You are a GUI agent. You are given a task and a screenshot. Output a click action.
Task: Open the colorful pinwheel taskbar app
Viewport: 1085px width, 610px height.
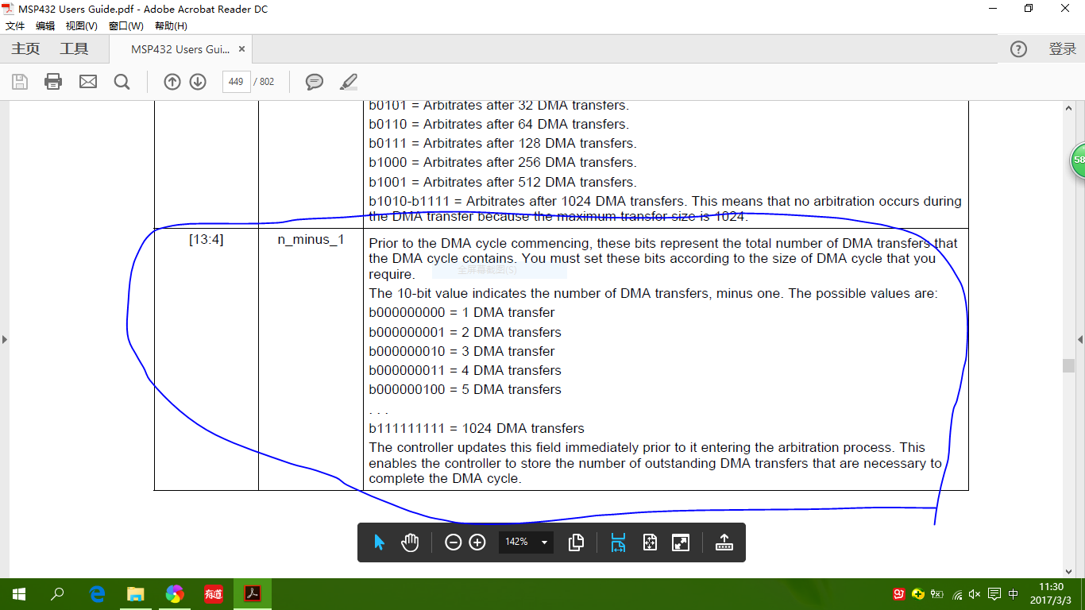[175, 594]
